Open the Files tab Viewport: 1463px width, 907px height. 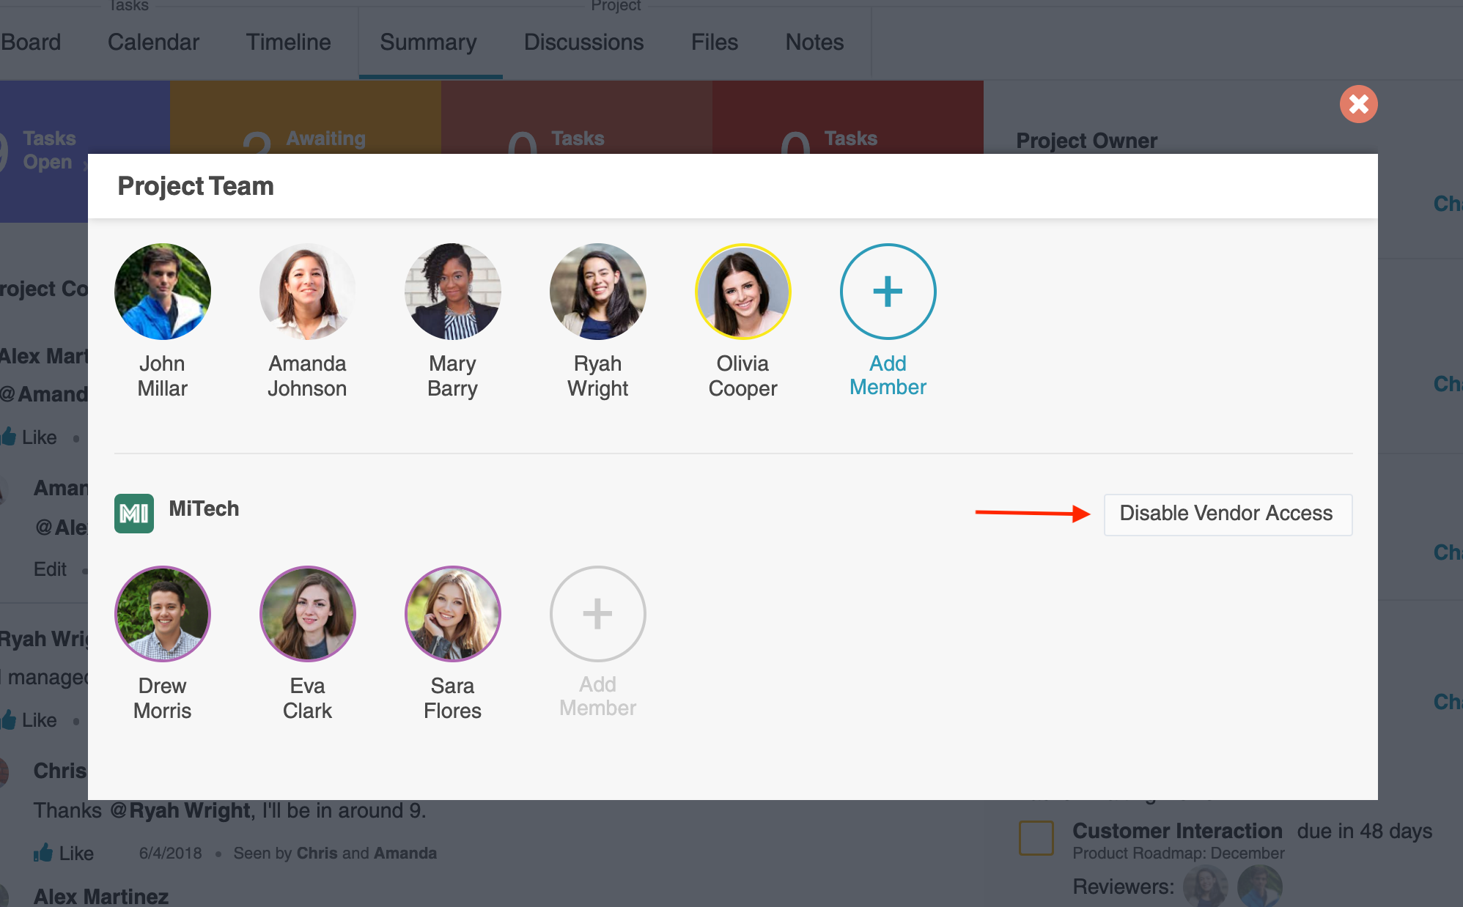pyautogui.click(x=714, y=42)
